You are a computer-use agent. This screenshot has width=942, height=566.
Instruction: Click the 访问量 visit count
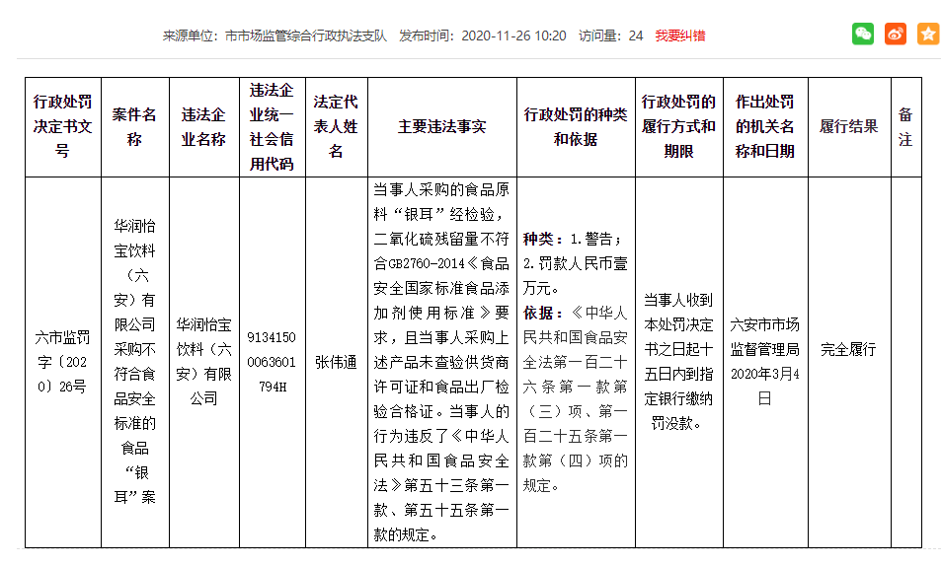pos(610,35)
